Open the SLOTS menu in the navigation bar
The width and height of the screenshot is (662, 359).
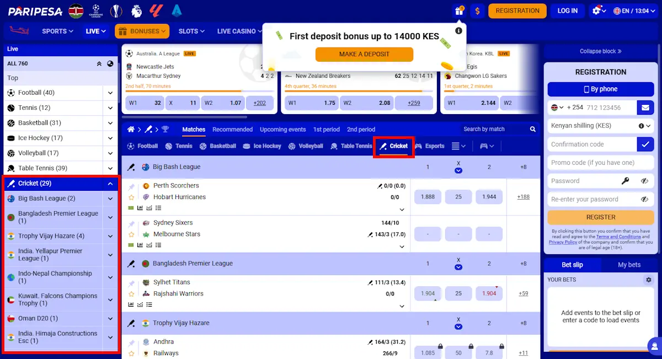pyautogui.click(x=191, y=31)
